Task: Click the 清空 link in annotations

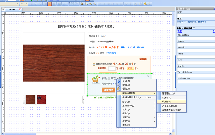Action: [x=179, y=31]
